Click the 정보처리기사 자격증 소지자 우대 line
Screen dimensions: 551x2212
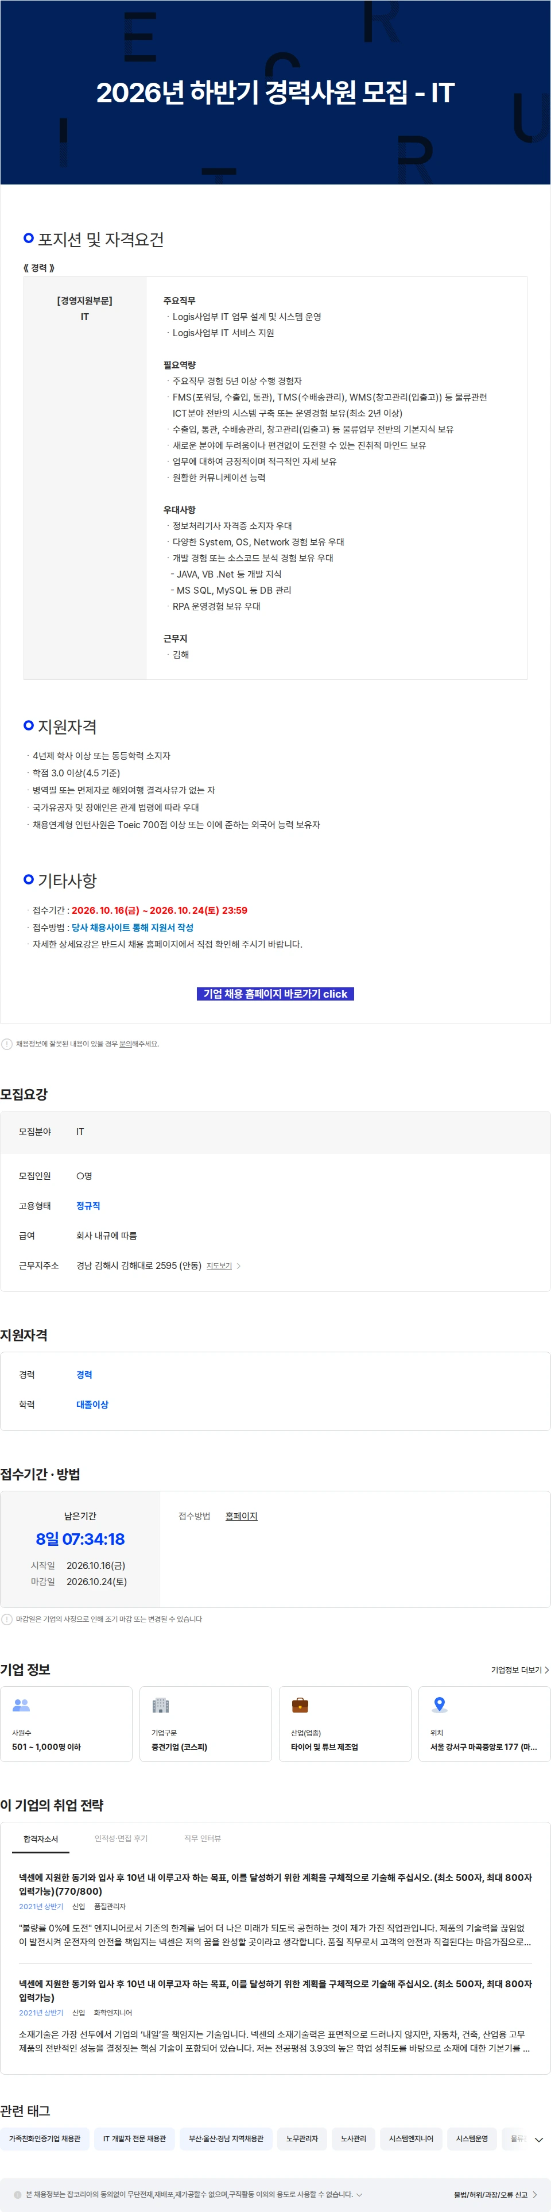pos(232,526)
